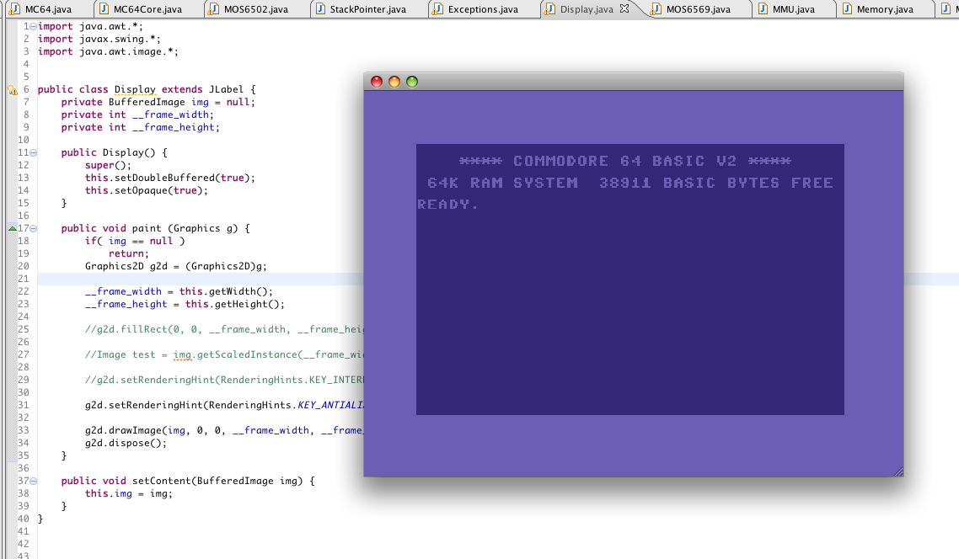959x559 pixels.
Task: Click line number 40 in the gutter
Action: point(24,519)
